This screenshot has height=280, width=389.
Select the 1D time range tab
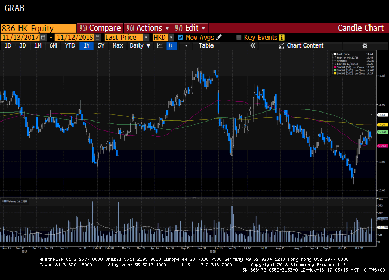click(x=8, y=45)
